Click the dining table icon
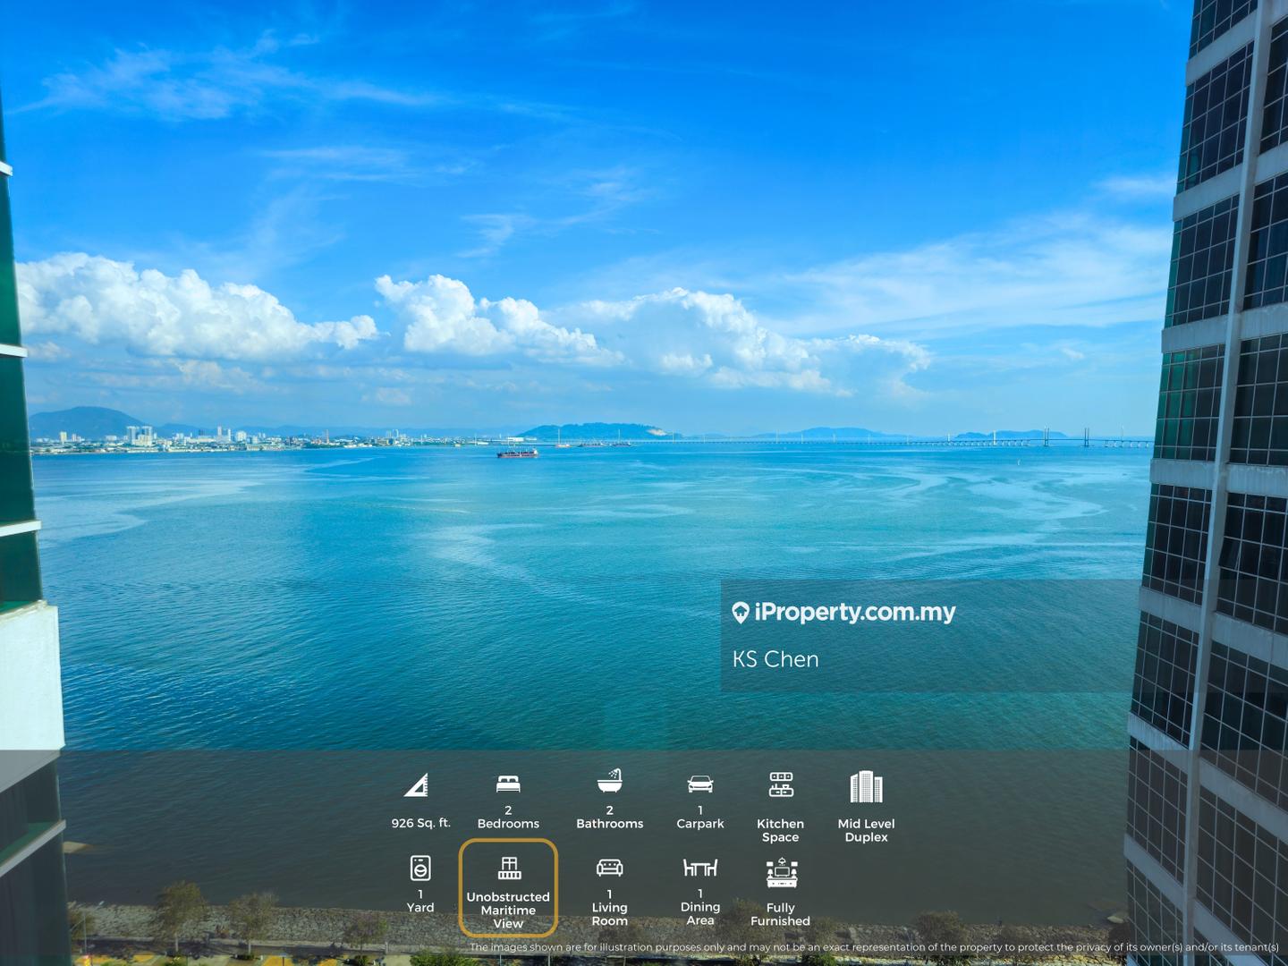Viewport: 1288px width, 966px height. coord(700,868)
